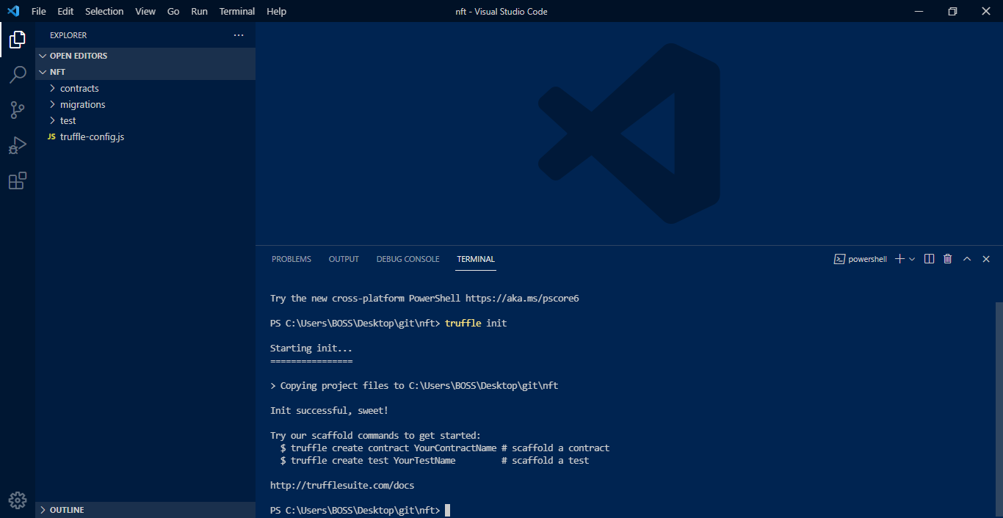The width and height of the screenshot is (1003, 518).
Task: Split the terminal panel
Action: pyautogui.click(x=929, y=259)
